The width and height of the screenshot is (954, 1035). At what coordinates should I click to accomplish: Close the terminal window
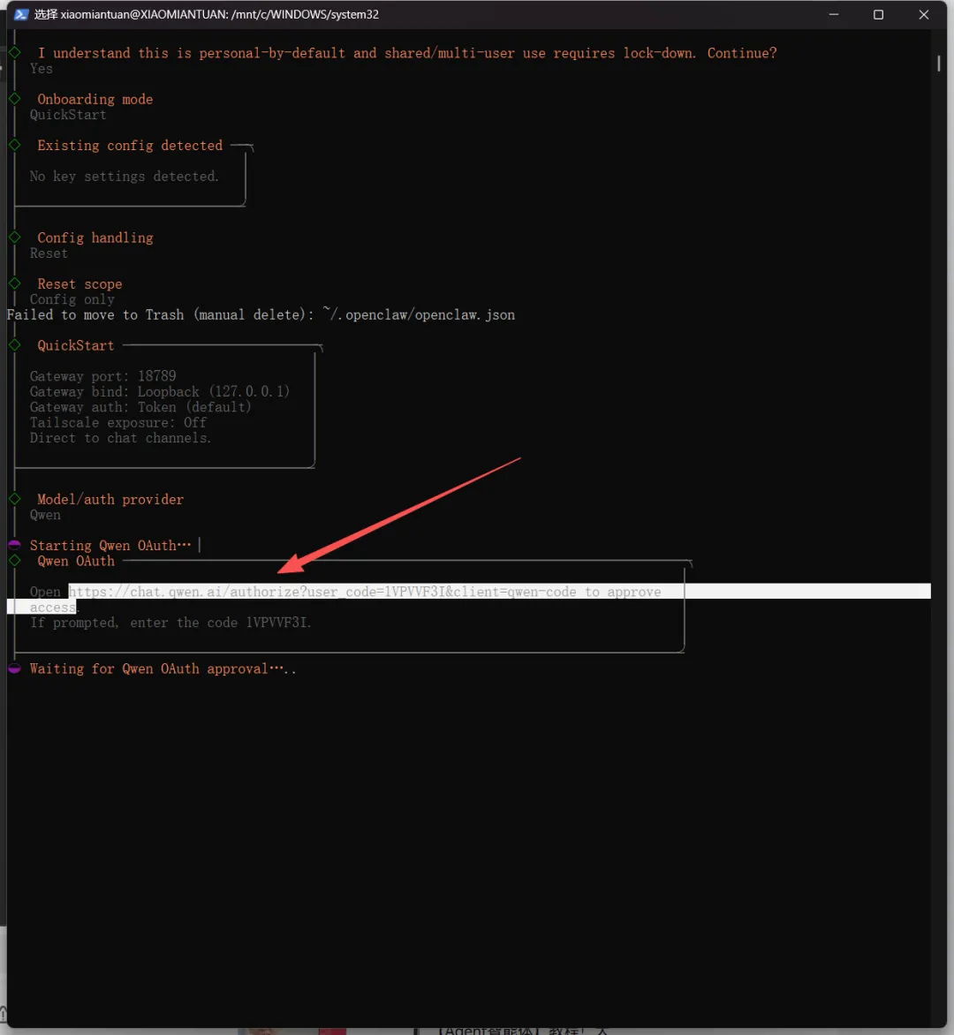pyautogui.click(x=924, y=14)
